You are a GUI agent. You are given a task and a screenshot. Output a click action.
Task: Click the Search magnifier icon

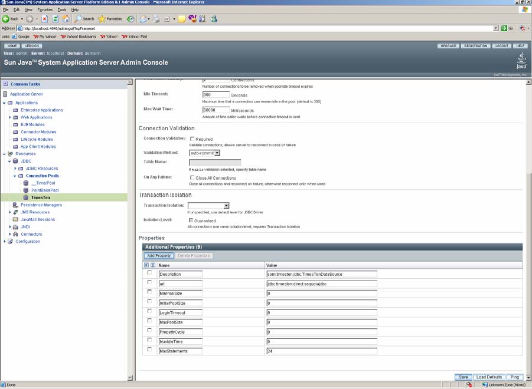79,19
